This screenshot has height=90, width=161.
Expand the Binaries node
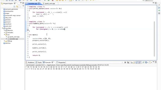click(5, 30)
